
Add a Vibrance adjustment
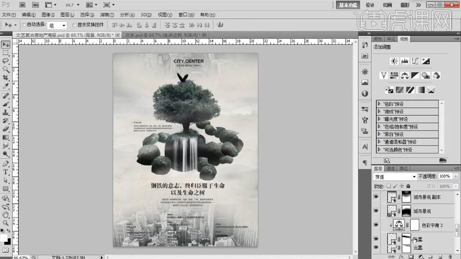point(383,75)
